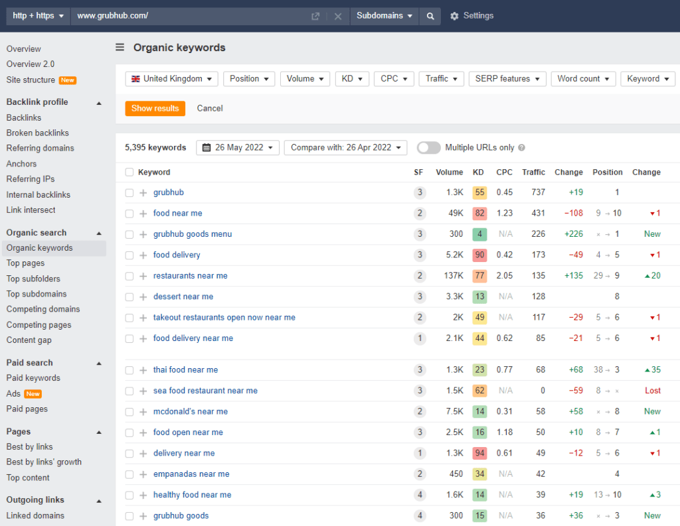680x526 pixels.
Task: Click the UK flag icon in country filter
Action: click(x=135, y=79)
